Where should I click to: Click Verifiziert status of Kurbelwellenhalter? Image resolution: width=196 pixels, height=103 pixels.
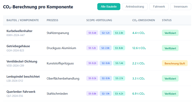170,33
